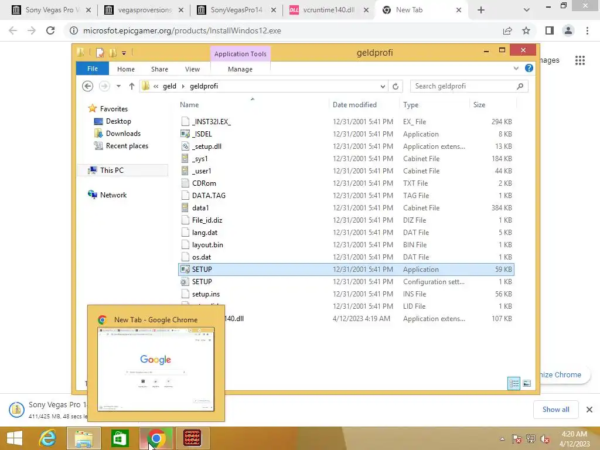Close the New Tab tab
The height and width of the screenshot is (450, 600).
[459, 10]
